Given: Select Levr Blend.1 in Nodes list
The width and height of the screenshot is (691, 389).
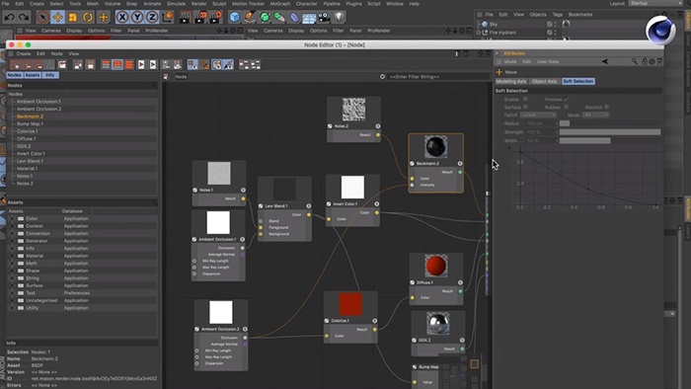Looking at the screenshot, I should (30, 161).
